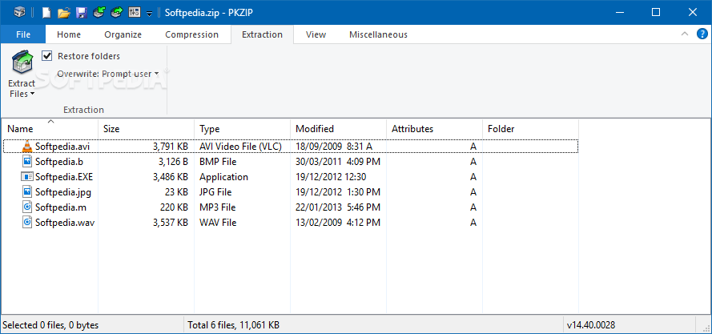Screen dimensions: 712x334
Task: Select the Softpedia.EXE file name
Action: click(64, 177)
